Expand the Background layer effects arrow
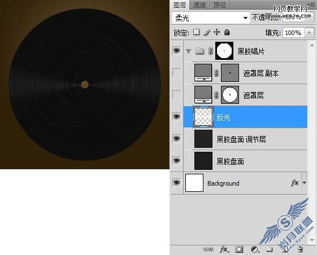Viewport: 317px width, 255px height. point(304,183)
